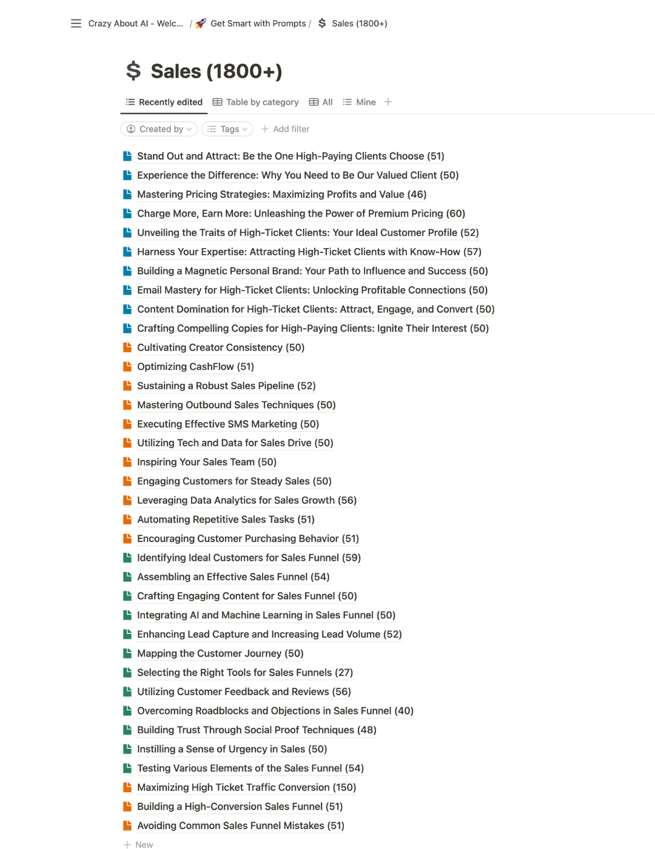
Task: Click the table icon of Table by category view
Action: tap(217, 102)
